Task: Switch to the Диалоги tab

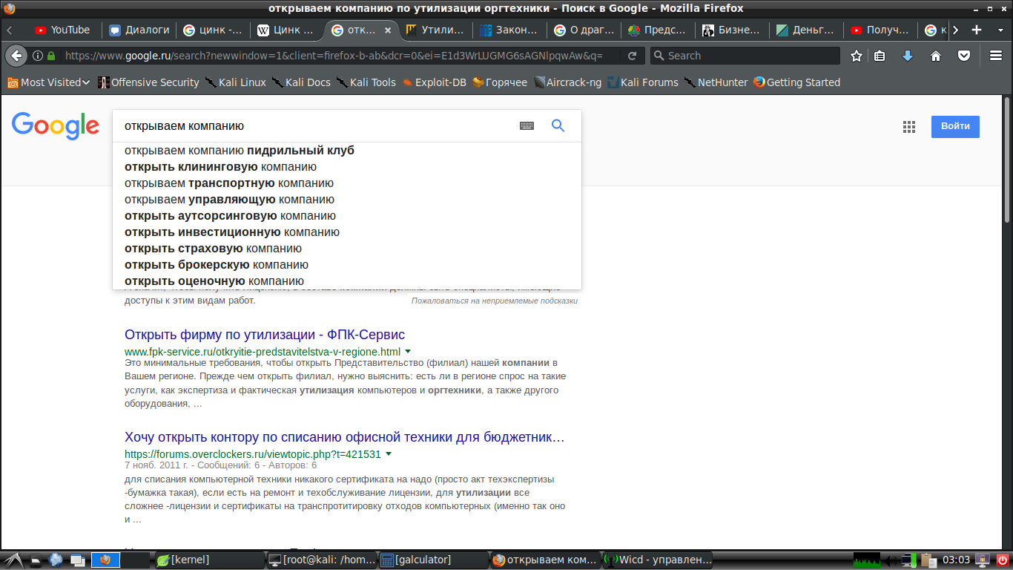Action: click(x=139, y=30)
